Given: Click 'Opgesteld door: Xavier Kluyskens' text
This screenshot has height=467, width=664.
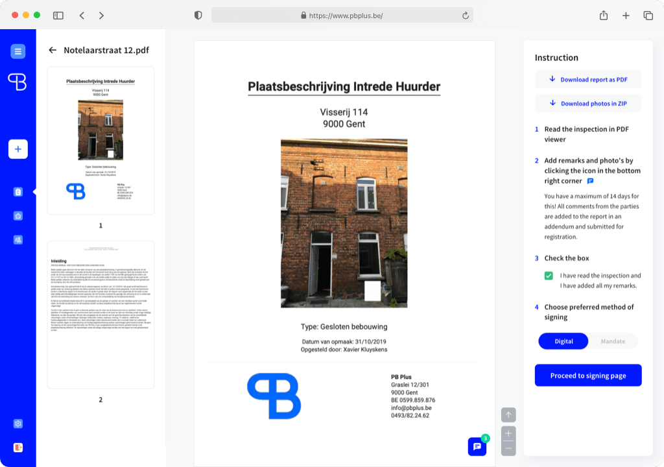Looking at the screenshot, I should tap(344, 350).
